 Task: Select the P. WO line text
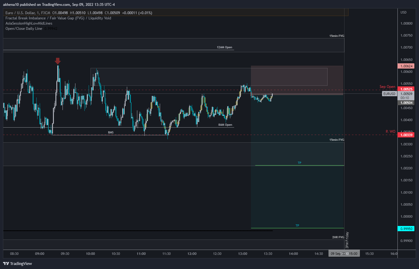(x=390, y=131)
